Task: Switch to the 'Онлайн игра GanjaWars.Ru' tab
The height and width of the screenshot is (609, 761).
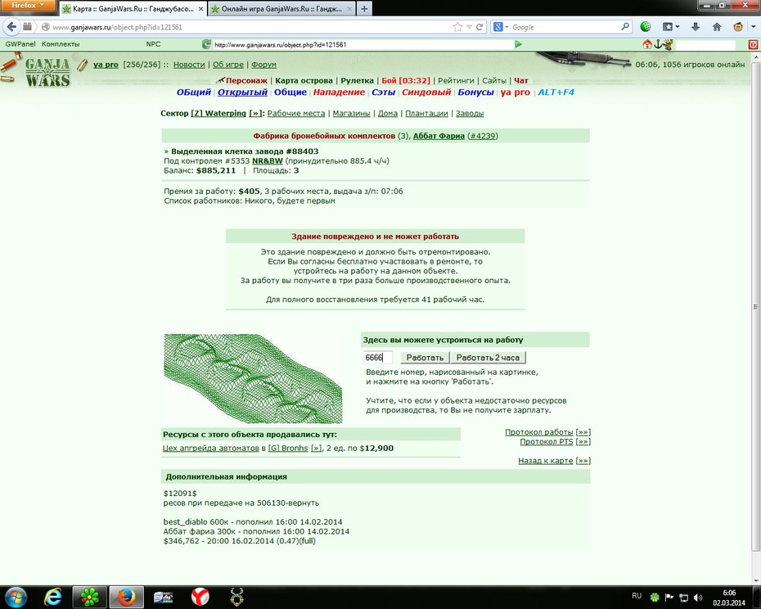Action: point(281,9)
